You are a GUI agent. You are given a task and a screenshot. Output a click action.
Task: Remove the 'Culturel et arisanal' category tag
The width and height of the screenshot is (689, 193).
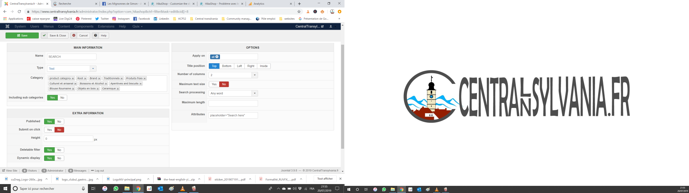[x=75, y=84]
